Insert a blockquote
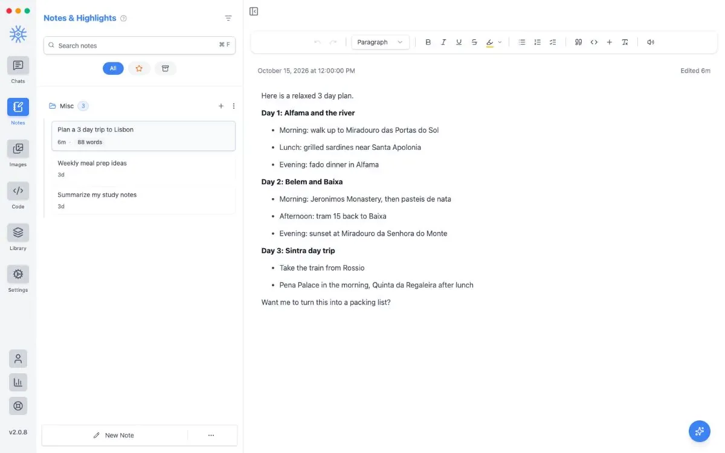 tap(579, 42)
